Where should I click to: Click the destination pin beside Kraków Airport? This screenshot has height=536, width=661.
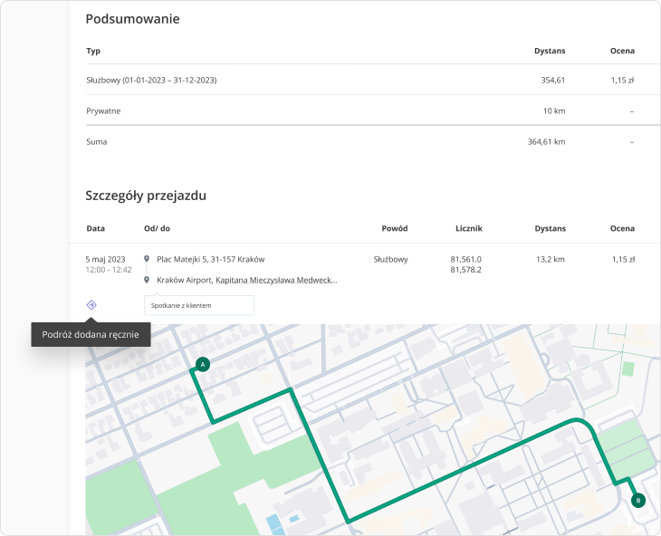tap(147, 281)
